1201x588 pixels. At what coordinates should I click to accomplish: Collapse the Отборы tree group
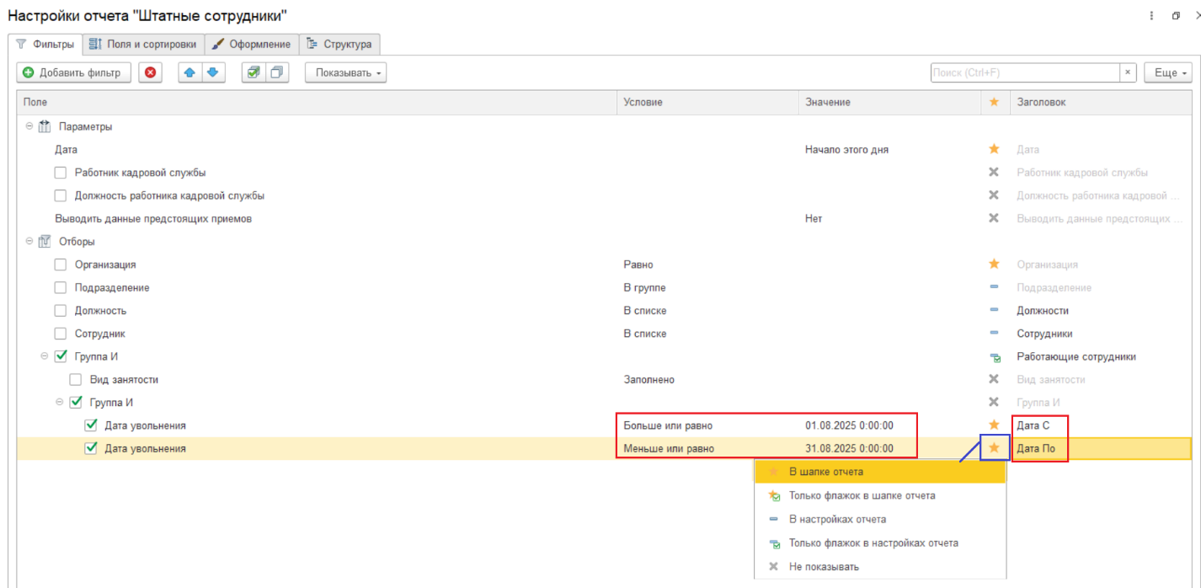(30, 242)
